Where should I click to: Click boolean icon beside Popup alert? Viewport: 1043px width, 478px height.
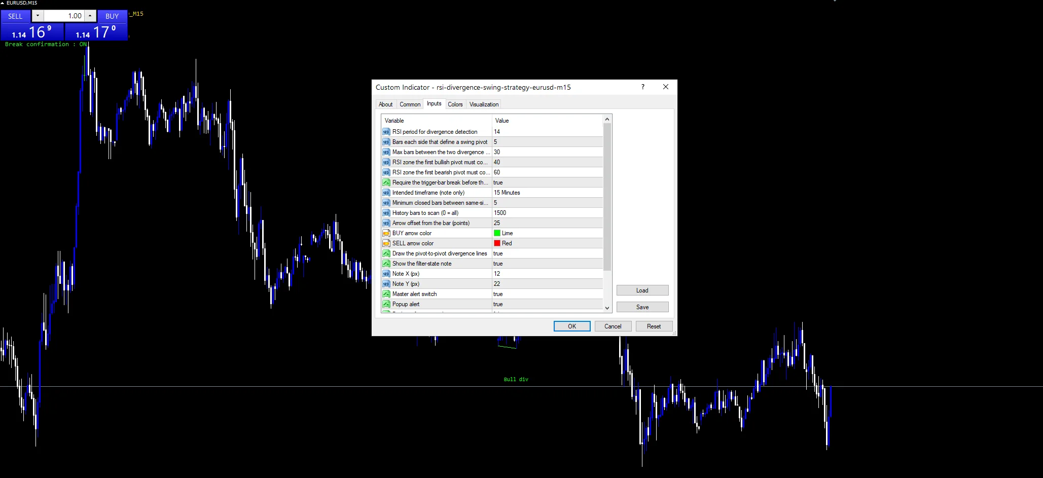tap(386, 304)
